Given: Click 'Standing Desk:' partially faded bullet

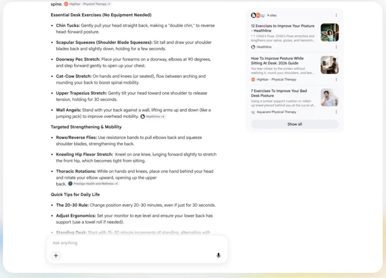Looking at the screenshot, I should point(72,232).
